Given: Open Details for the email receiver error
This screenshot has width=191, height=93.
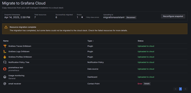Looking at the screenshot, I should pyautogui.click(x=147, y=84).
